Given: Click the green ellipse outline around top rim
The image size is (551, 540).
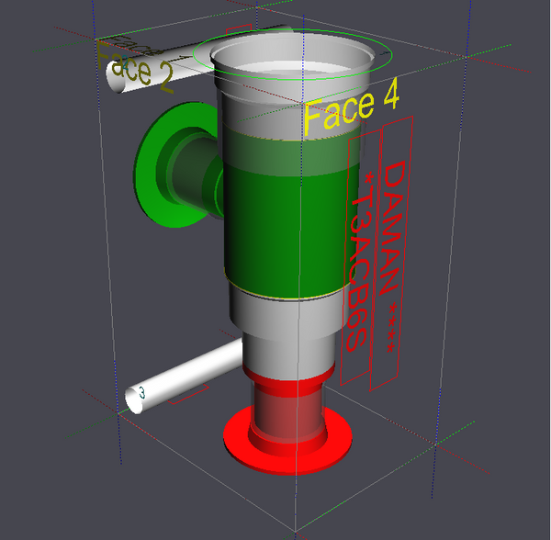Looking at the screenshot, I should (292, 54).
